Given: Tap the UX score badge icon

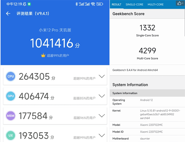Looking at the screenshot, I should click(10, 136).
